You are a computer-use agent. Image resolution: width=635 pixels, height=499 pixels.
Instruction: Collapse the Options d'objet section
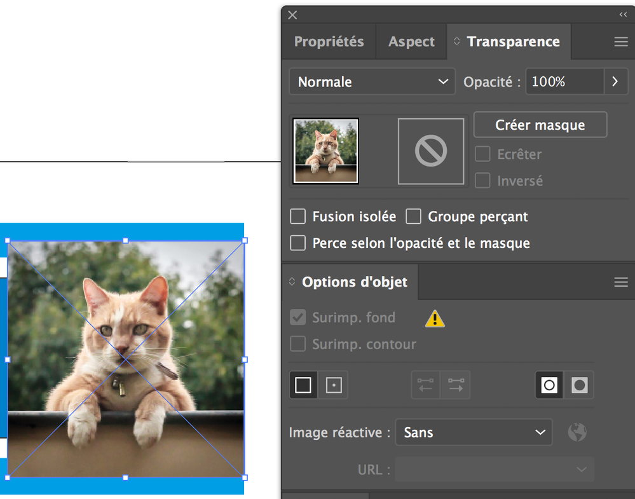[x=292, y=282]
